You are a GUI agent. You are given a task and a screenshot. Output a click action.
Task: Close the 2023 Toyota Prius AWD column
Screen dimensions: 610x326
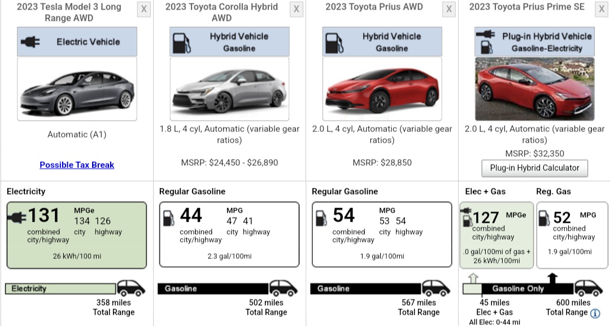[x=449, y=9]
